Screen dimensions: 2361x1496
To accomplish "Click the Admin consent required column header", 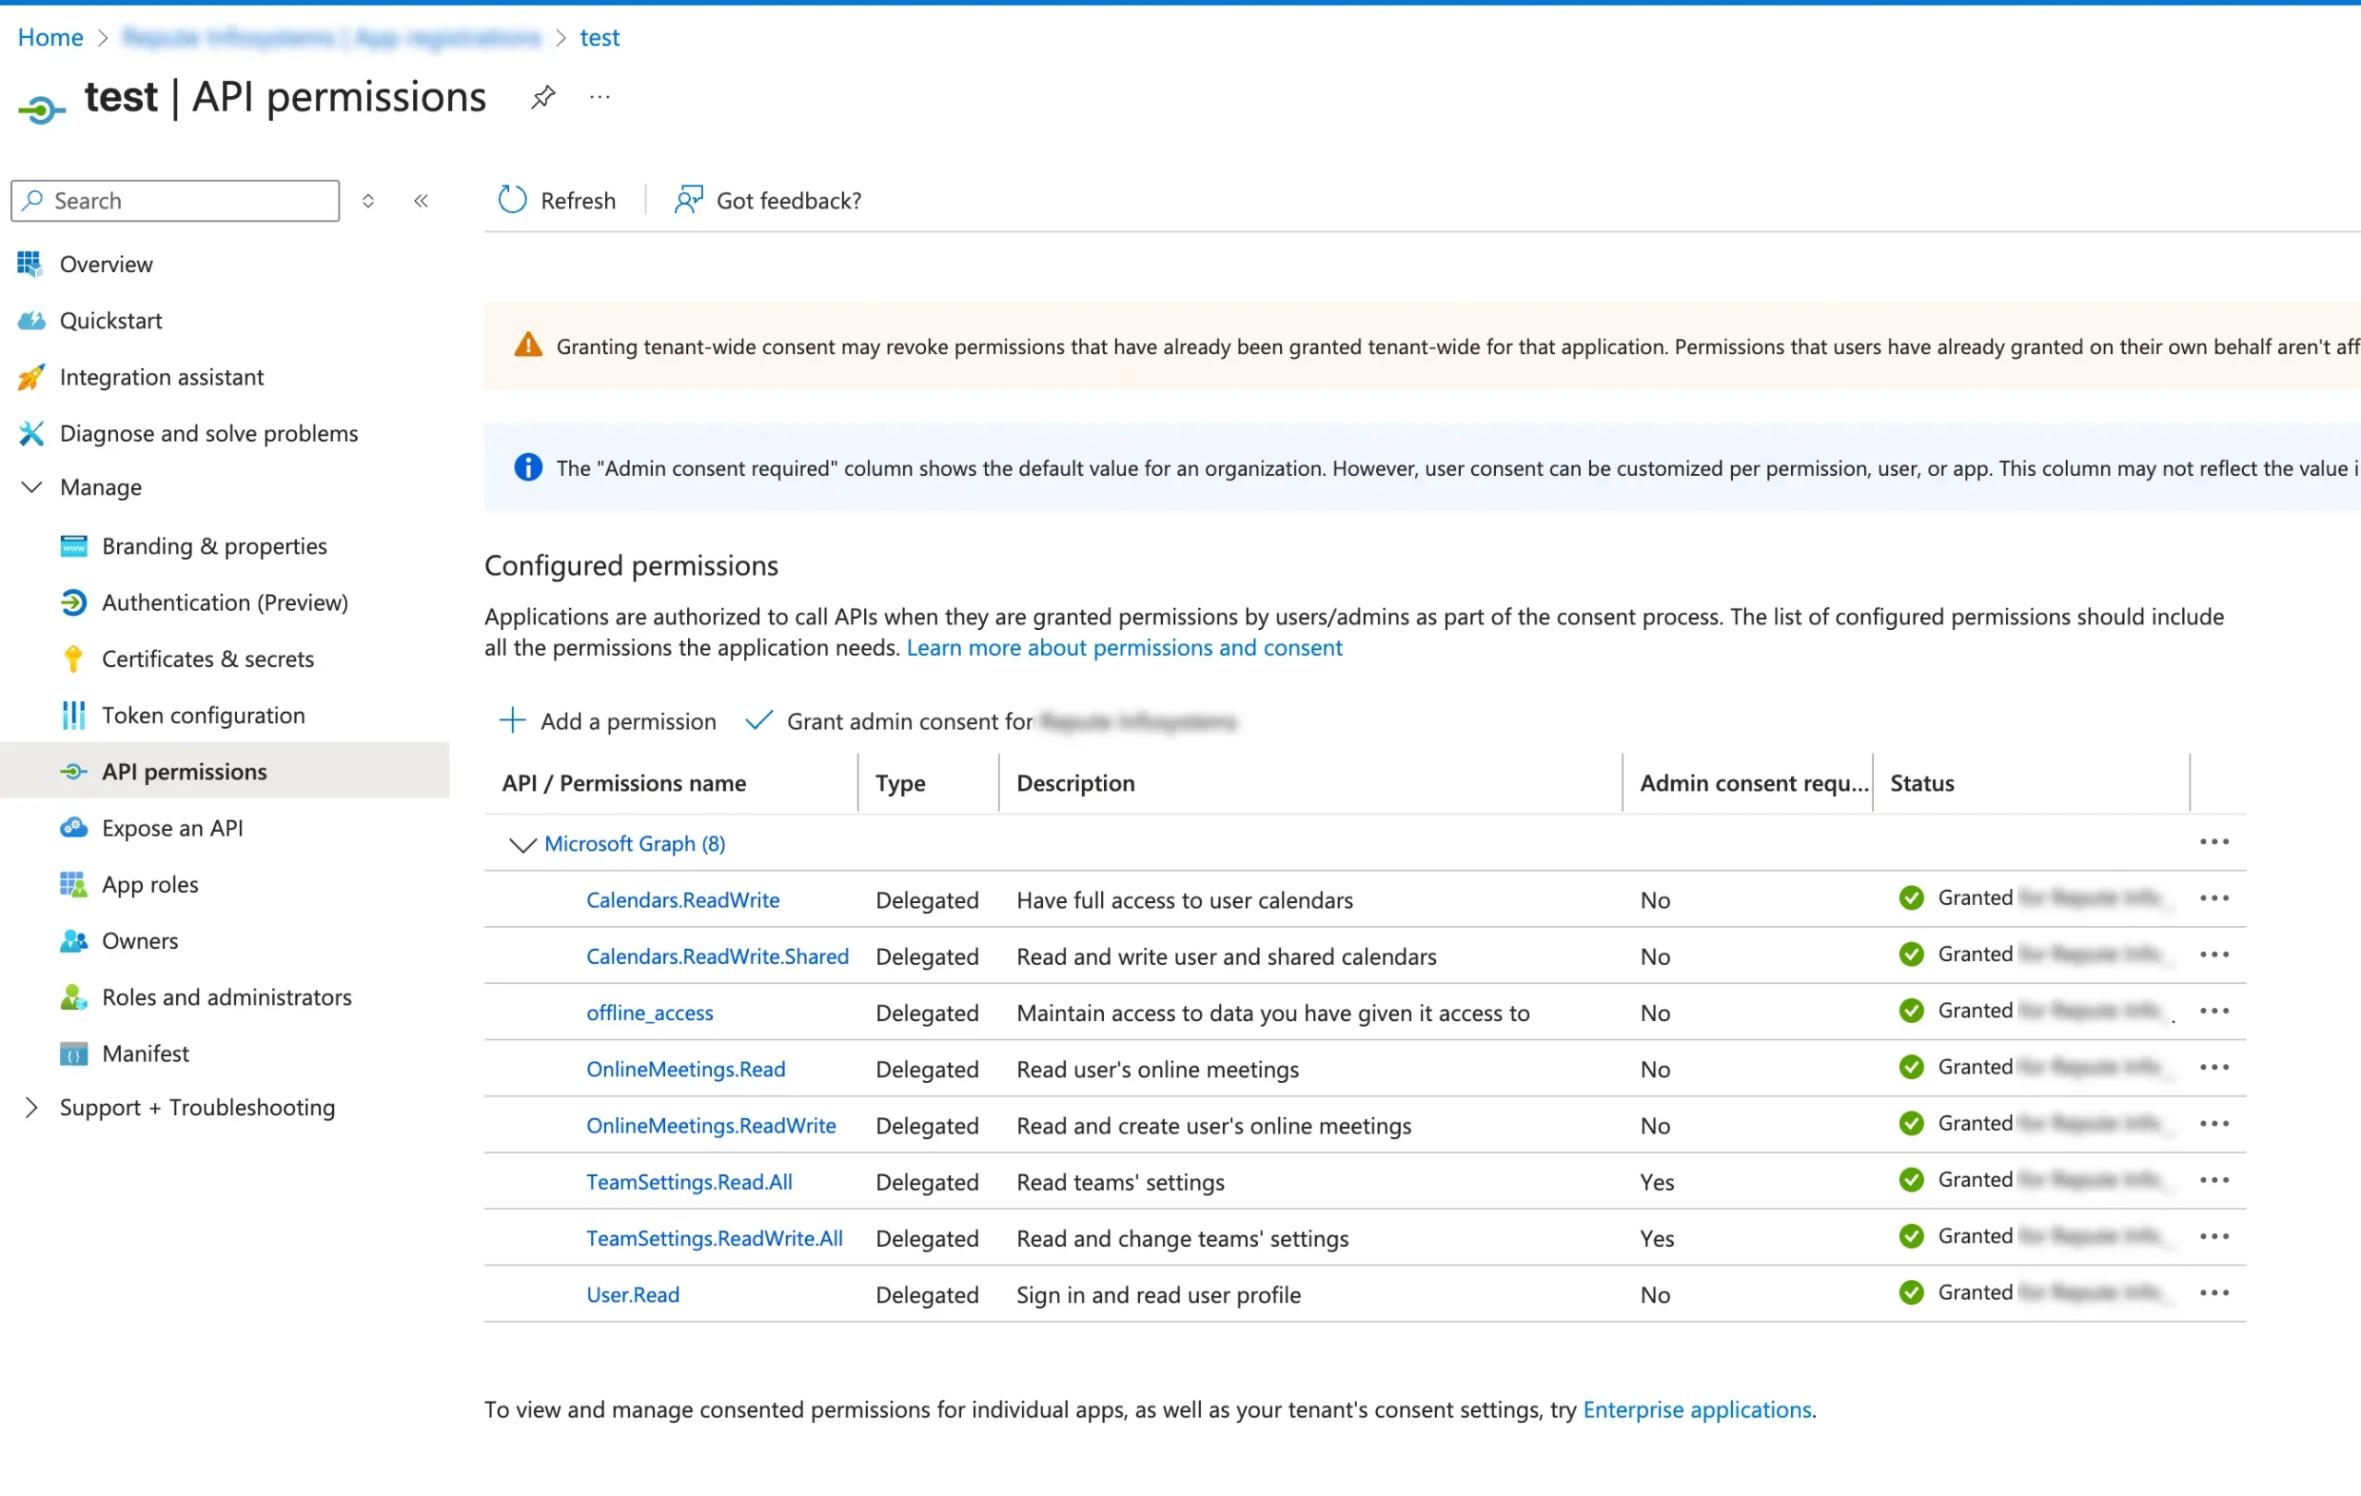I will coord(1754,783).
